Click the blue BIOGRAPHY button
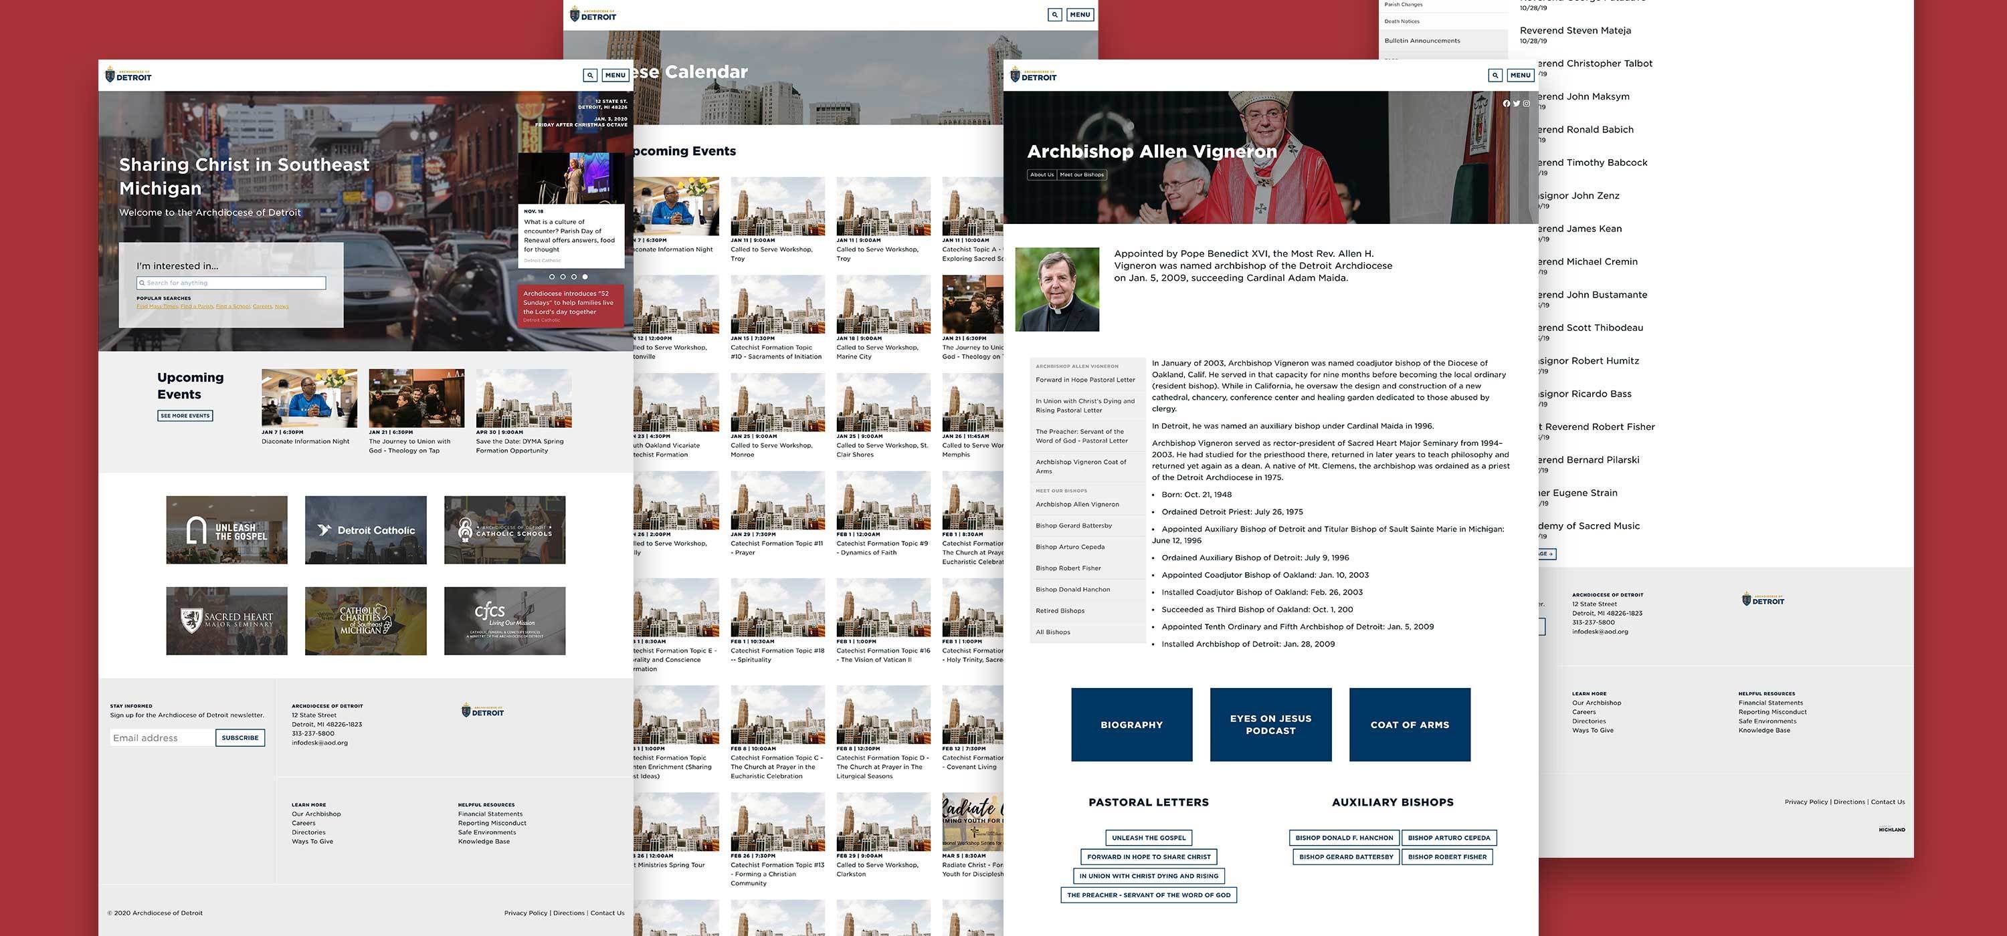Screen dimensions: 2007x936 point(1131,724)
